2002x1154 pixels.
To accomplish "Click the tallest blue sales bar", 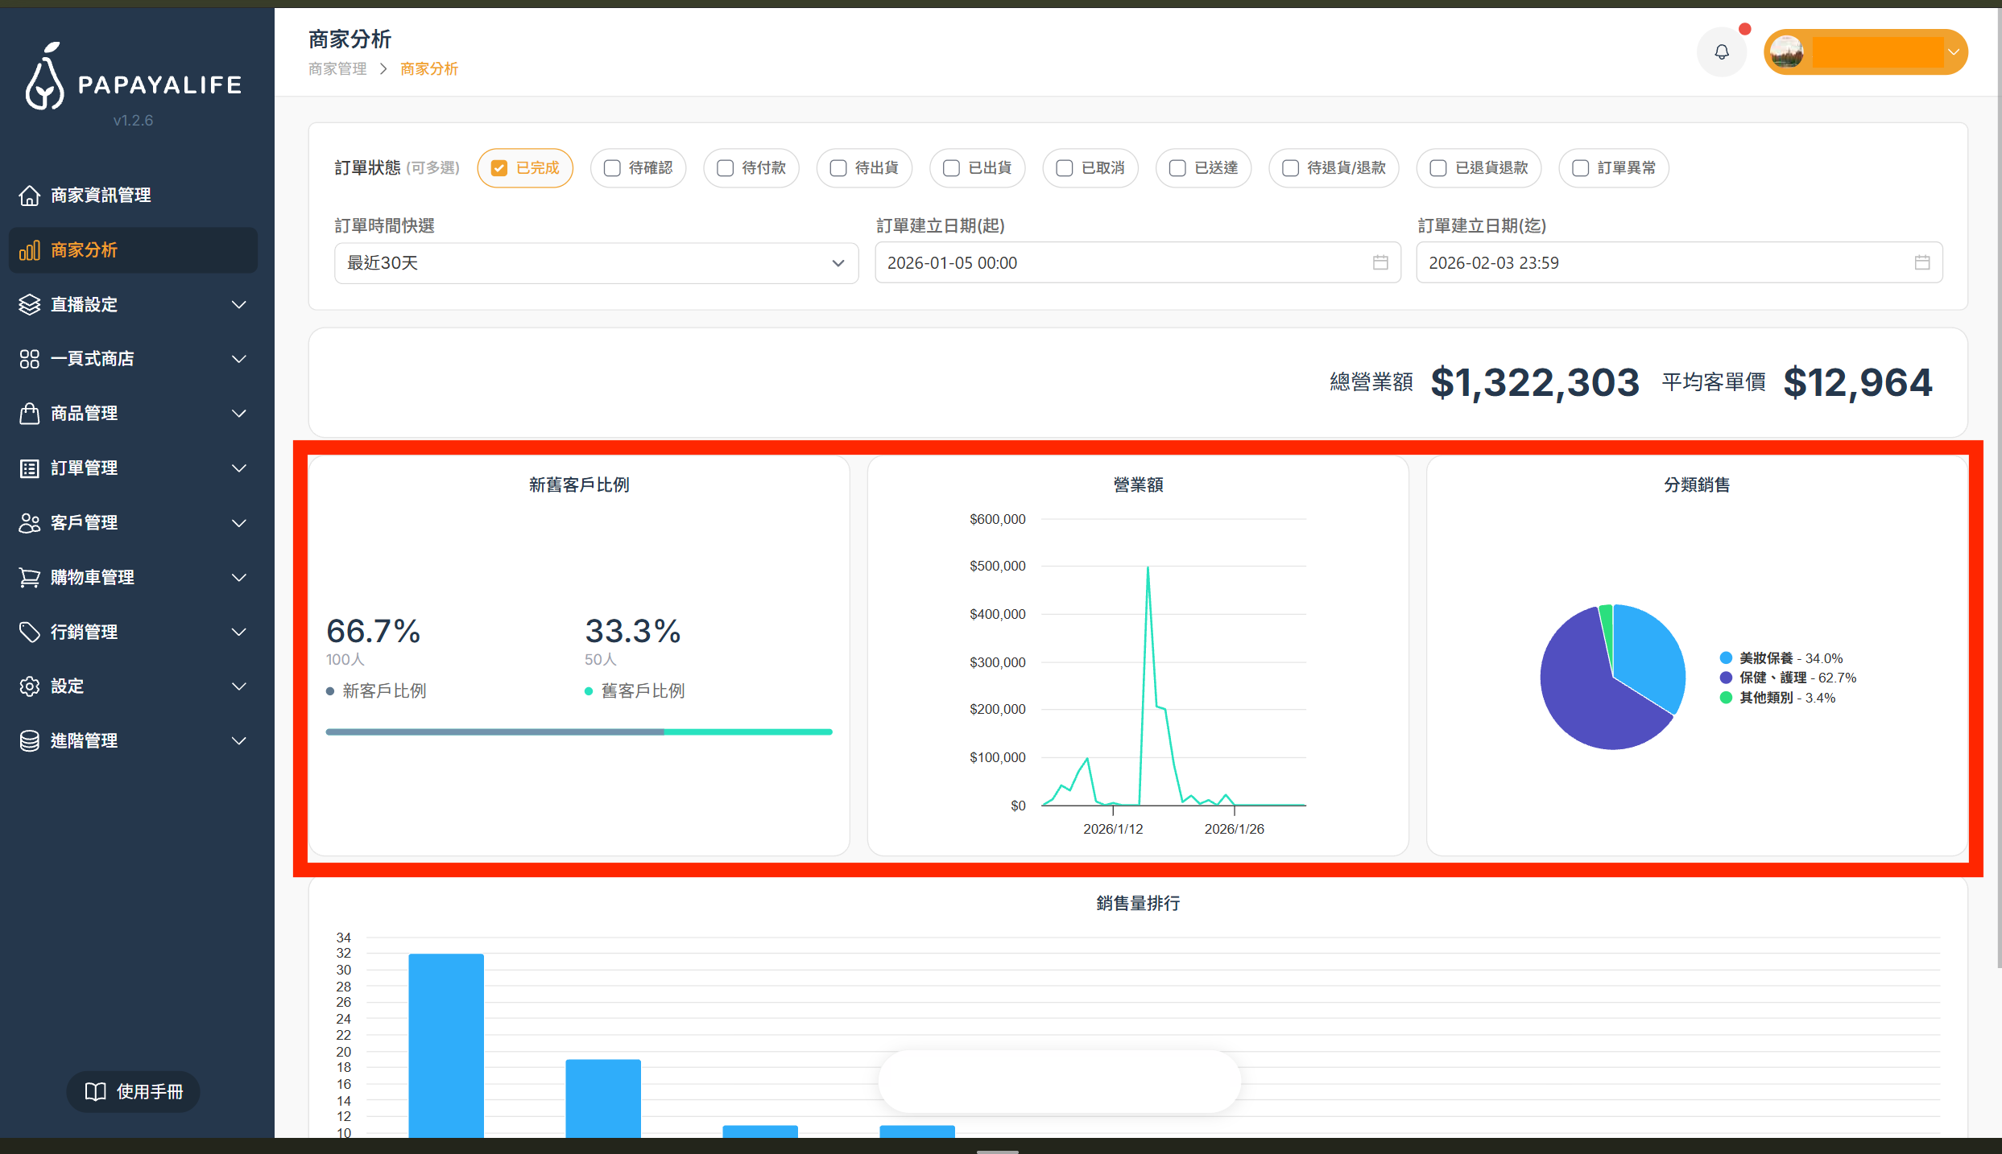I will point(445,1045).
